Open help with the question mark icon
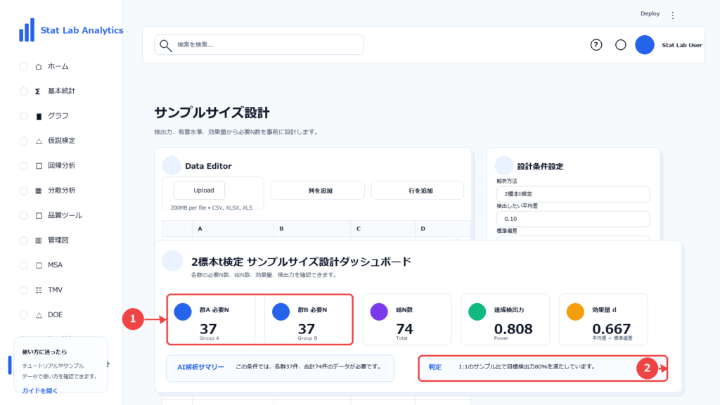Viewport: 720px width, 405px height. pyautogui.click(x=596, y=45)
